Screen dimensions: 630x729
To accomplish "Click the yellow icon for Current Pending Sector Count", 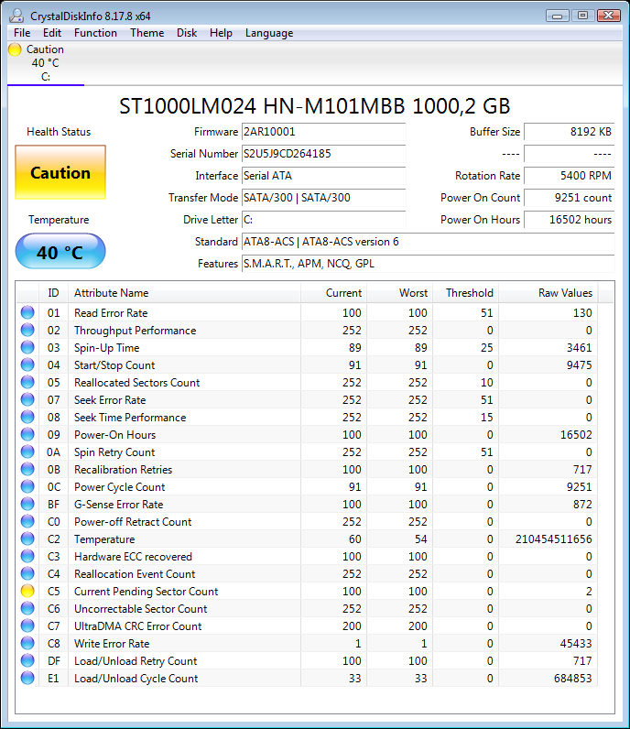I will pos(27,591).
